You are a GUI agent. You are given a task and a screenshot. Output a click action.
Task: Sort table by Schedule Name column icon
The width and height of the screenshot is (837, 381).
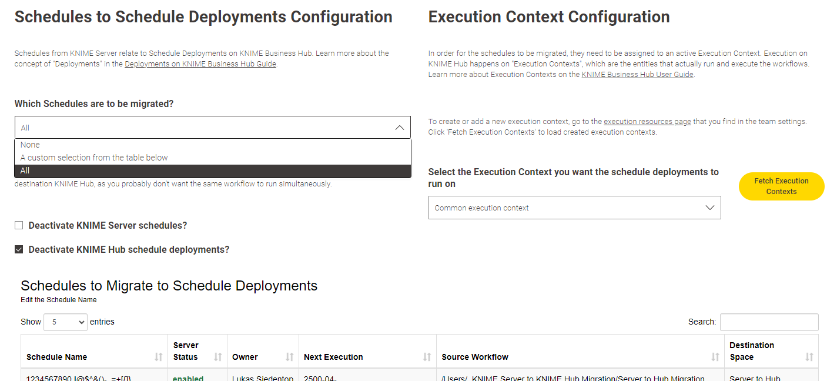pyautogui.click(x=158, y=357)
